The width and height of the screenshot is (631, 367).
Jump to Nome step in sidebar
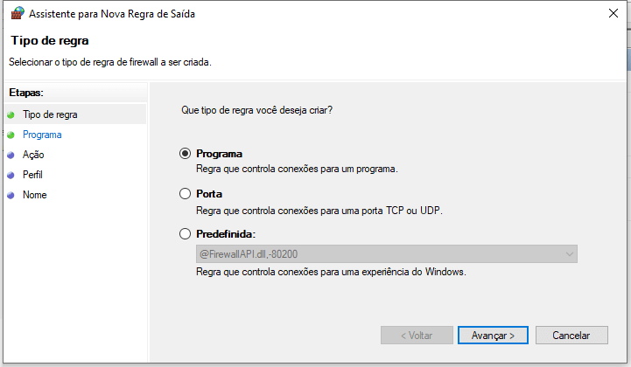[35, 195]
